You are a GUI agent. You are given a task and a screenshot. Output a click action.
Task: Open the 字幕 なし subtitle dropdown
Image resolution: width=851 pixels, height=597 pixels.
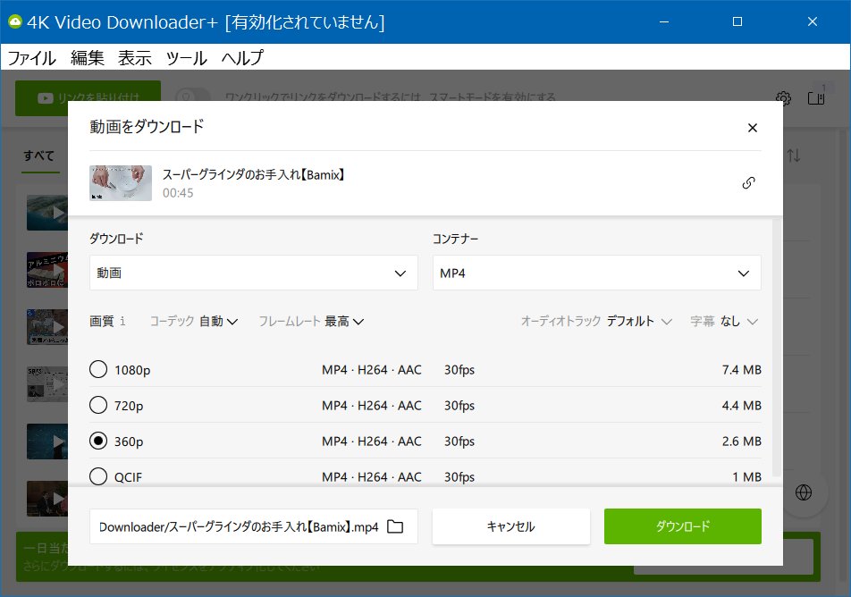[728, 321]
